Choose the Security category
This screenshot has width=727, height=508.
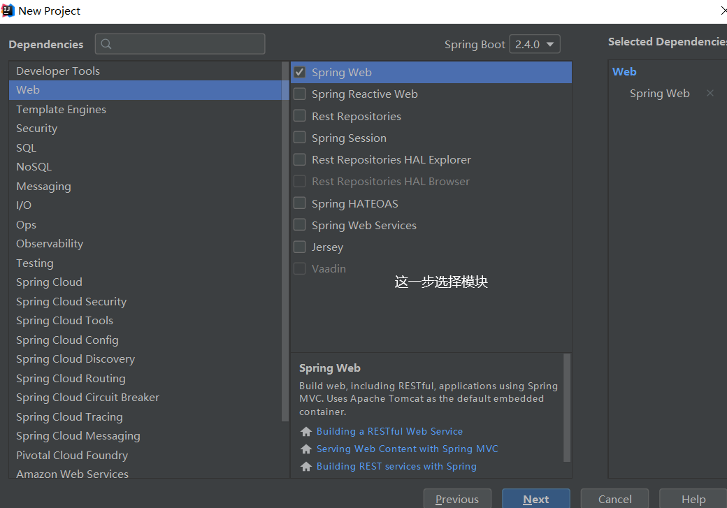click(145, 129)
